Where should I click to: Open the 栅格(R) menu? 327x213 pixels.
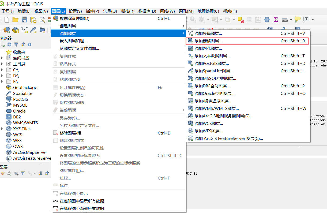[x=128, y=11]
